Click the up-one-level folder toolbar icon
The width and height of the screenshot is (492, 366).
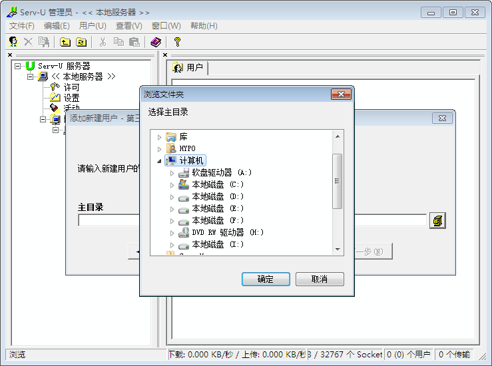coord(65,42)
